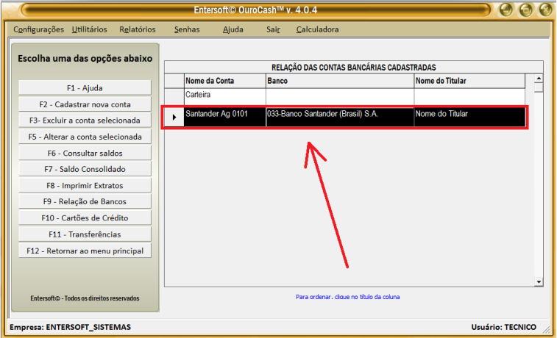The width and height of the screenshot is (557, 338).
Task: Click F6 - Consultar saldos
Action: 85,153
